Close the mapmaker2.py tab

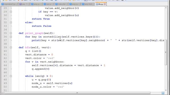[x=17, y=4]
